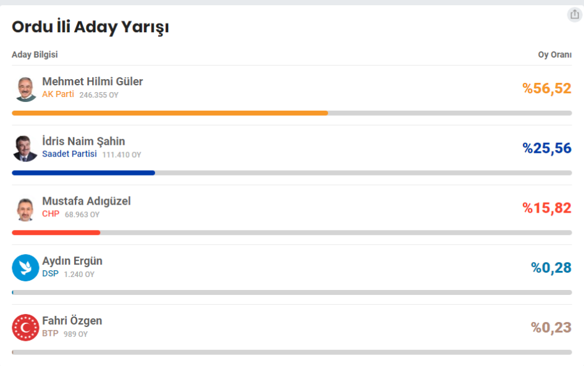
Task: Click Fahri Özgen candidate name
Action: pos(72,320)
